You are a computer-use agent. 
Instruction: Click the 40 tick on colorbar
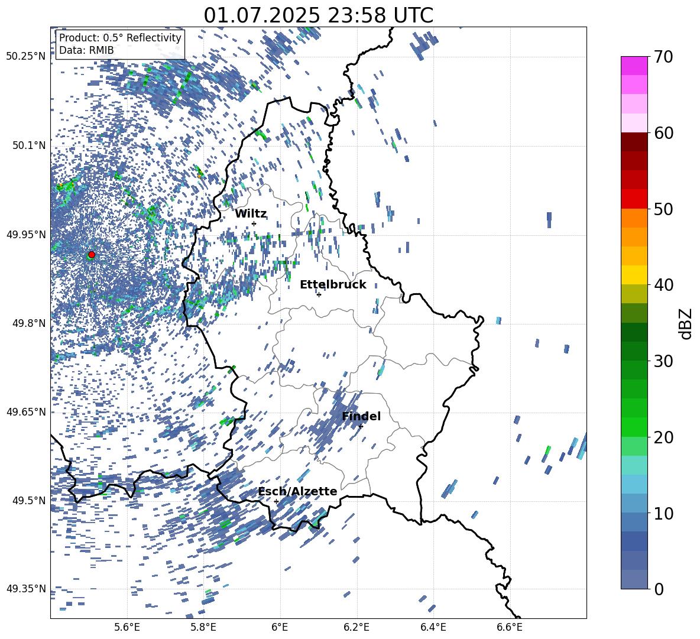[x=663, y=285]
